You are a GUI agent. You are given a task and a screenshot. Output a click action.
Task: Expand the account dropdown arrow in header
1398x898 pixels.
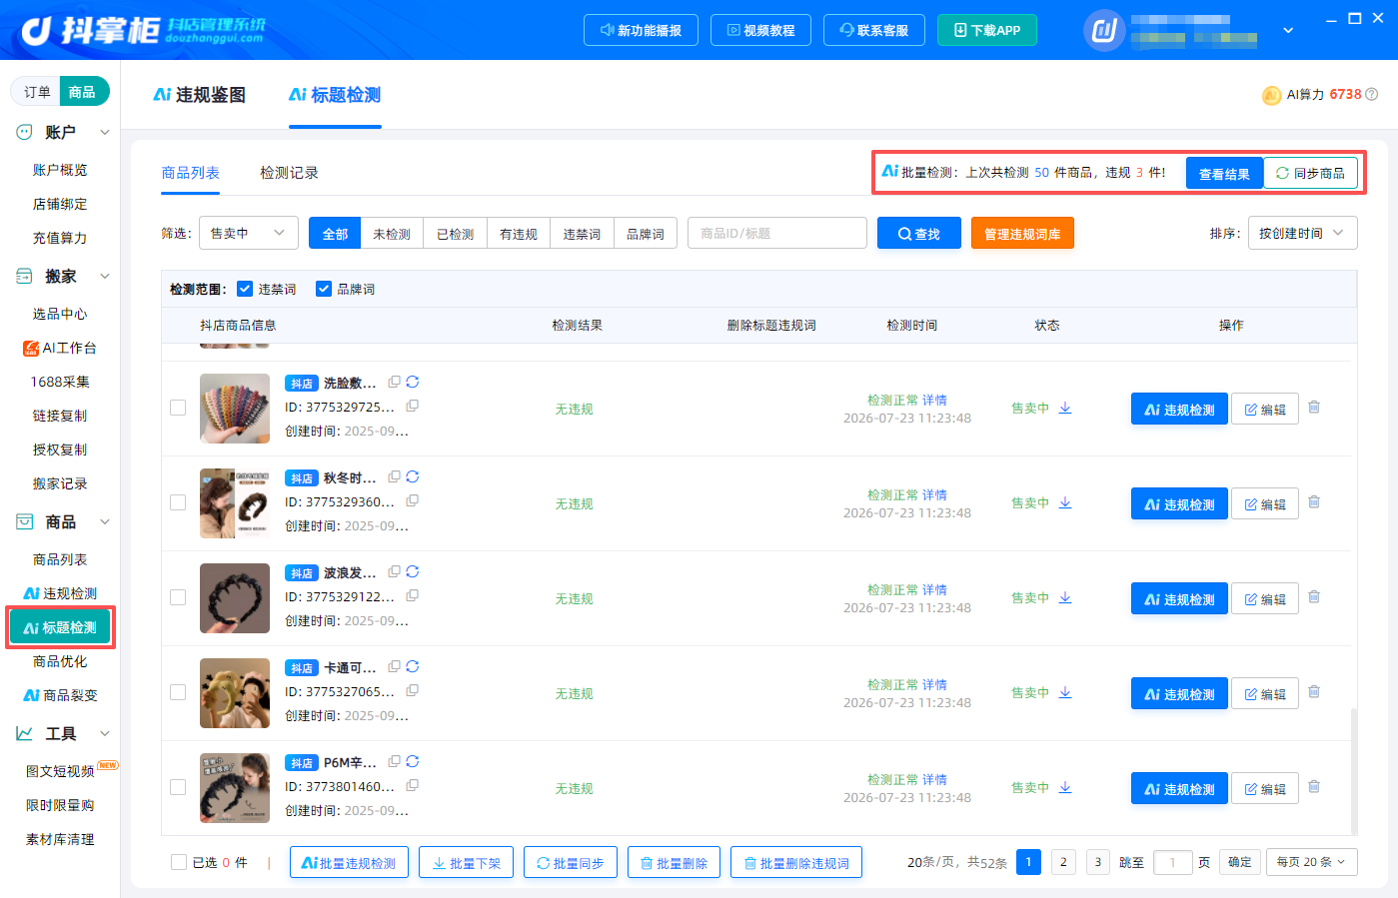point(1288,30)
